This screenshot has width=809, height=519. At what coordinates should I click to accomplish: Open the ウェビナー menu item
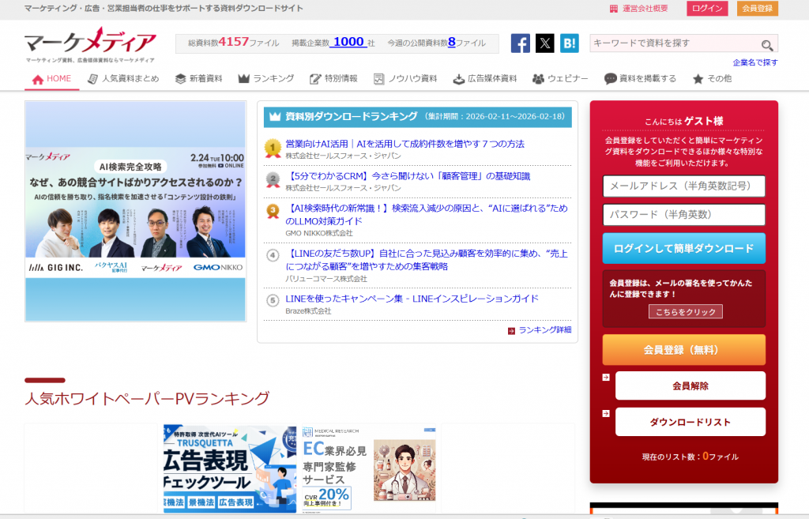[x=560, y=79]
